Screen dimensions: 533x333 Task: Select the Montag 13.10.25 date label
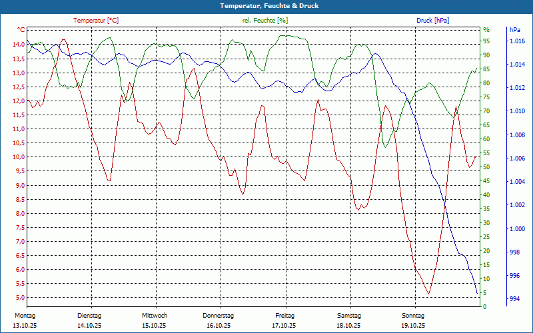tap(25, 320)
